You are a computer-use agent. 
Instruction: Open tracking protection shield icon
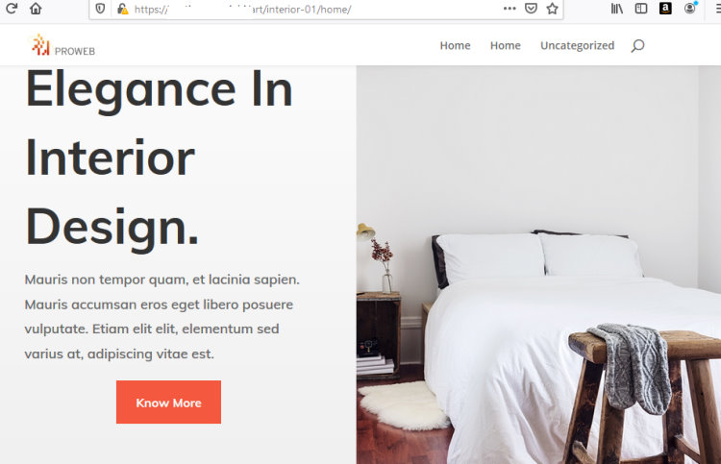click(x=100, y=9)
